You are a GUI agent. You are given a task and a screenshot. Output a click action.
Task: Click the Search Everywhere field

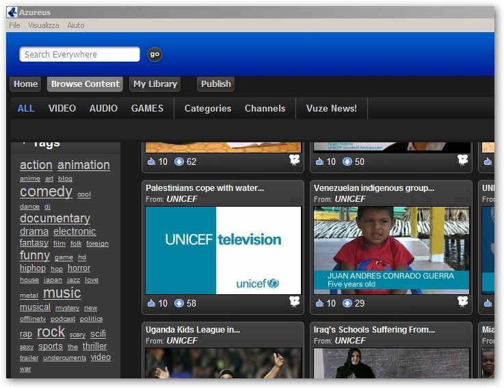click(80, 54)
